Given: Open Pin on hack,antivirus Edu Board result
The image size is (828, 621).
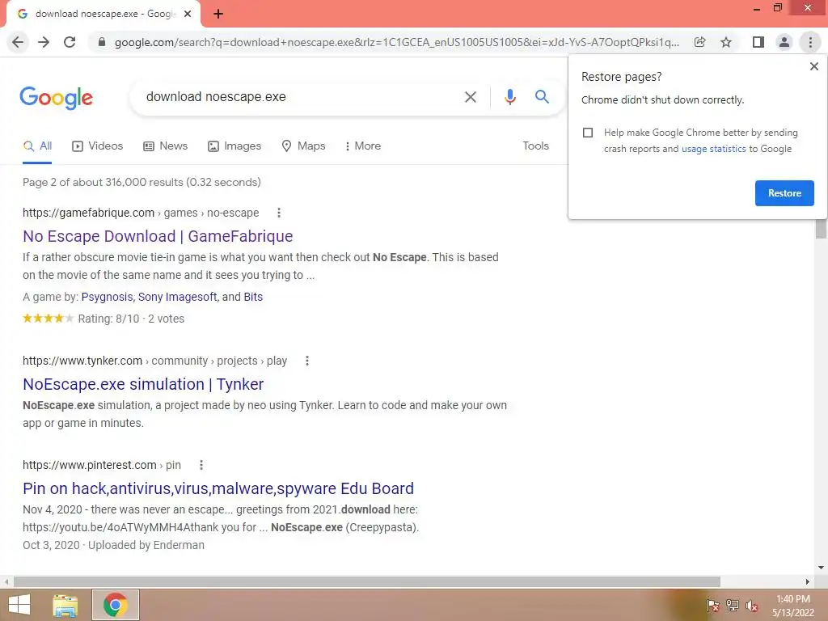Looking at the screenshot, I should click(x=218, y=489).
